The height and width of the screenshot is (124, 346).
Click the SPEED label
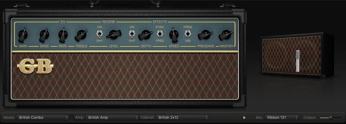pos(174,46)
